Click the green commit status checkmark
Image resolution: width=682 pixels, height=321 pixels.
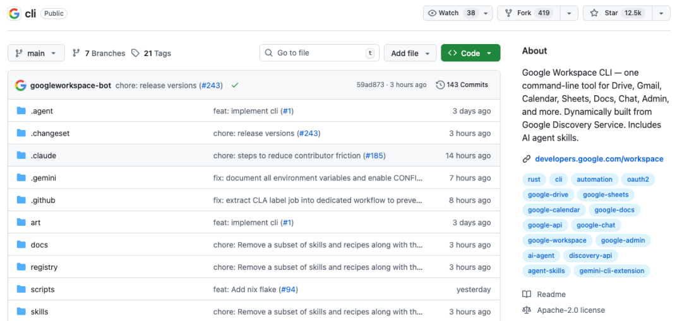[x=235, y=85]
